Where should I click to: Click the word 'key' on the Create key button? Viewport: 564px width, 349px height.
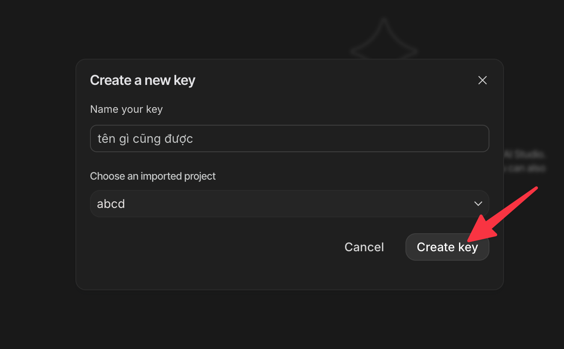coord(468,247)
